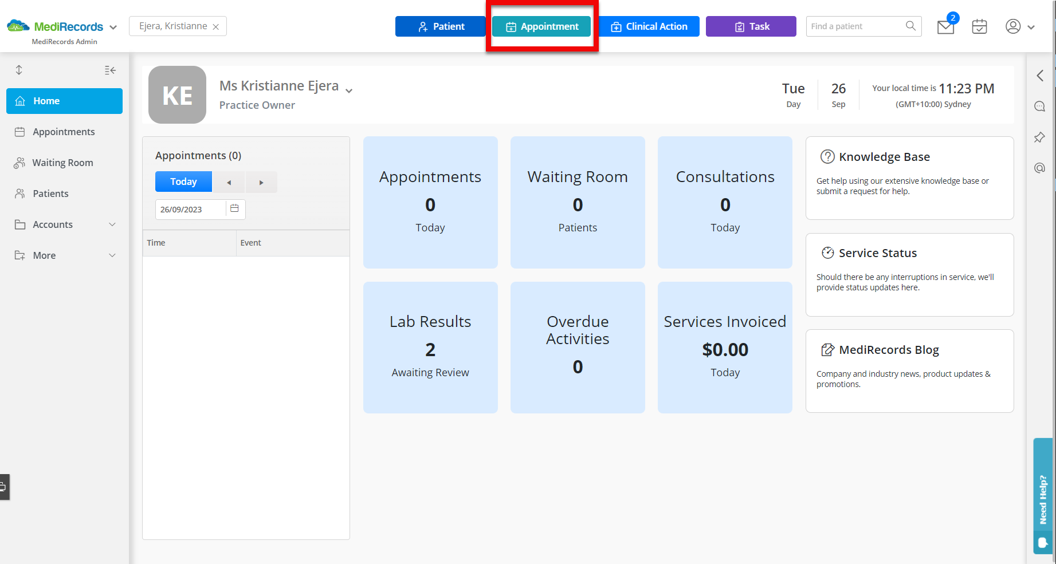The height and width of the screenshot is (564, 1056).
Task: Click the pin icon in right rail
Action: point(1039,137)
